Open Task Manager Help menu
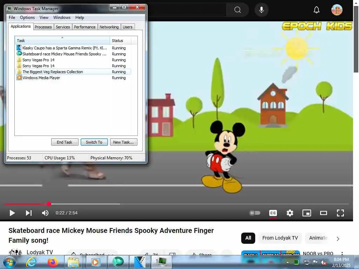This screenshot has height=269, width=359. tap(80, 18)
